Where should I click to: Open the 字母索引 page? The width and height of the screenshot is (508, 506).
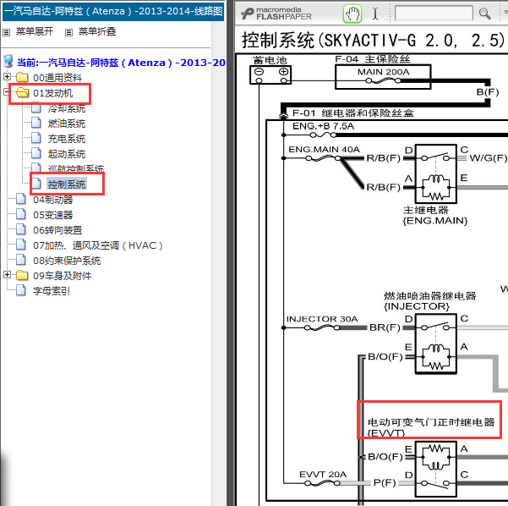click(x=52, y=291)
